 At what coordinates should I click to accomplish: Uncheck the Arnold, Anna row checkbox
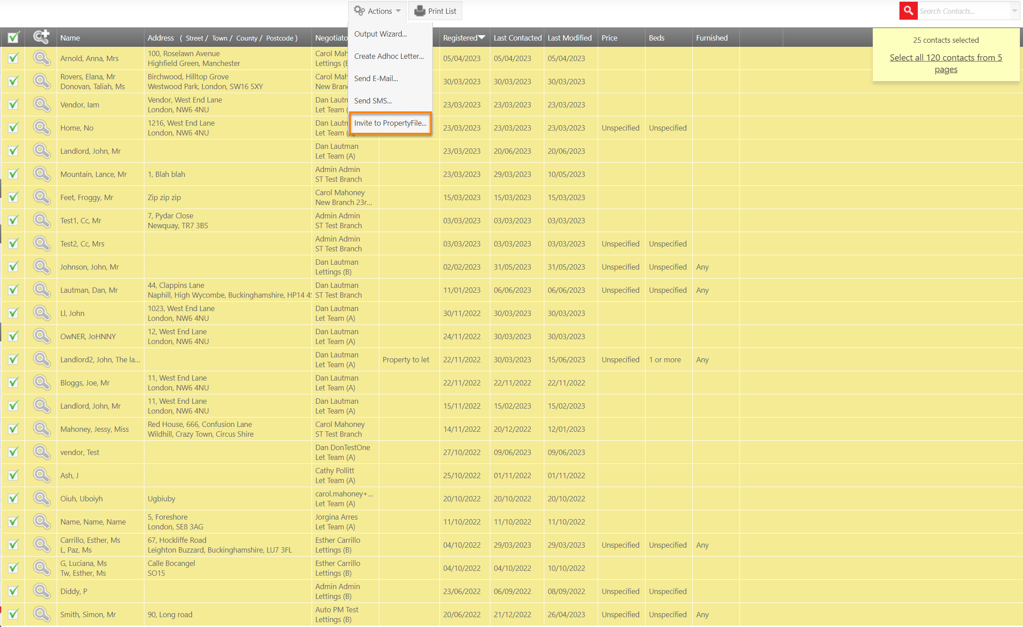[13, 58]
